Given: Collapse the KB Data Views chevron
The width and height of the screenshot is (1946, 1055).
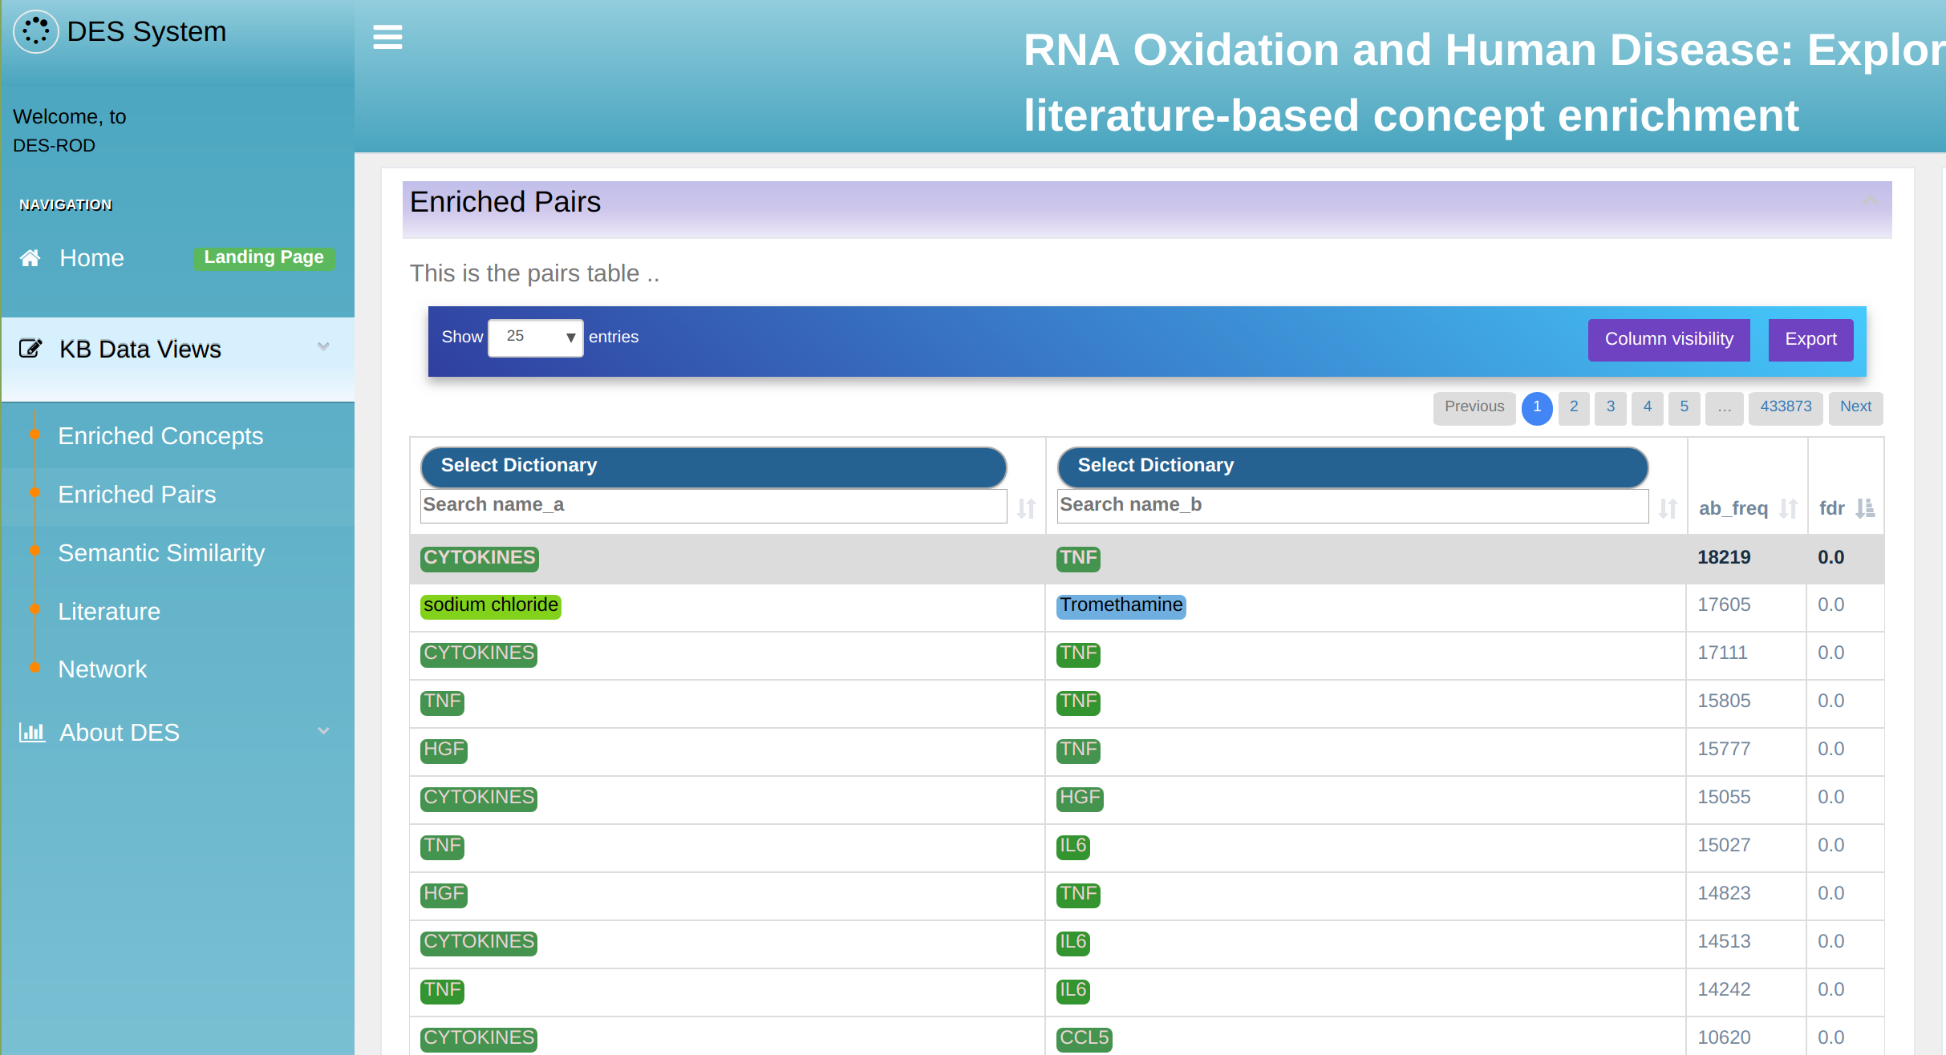Looking at the screenshot, I should tap(323, 347).
